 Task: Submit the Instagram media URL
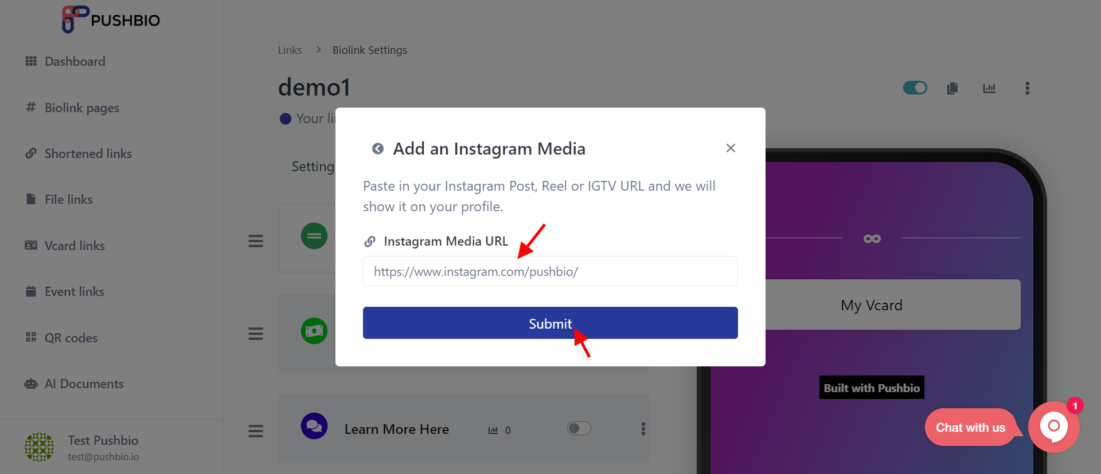point(550,323)
